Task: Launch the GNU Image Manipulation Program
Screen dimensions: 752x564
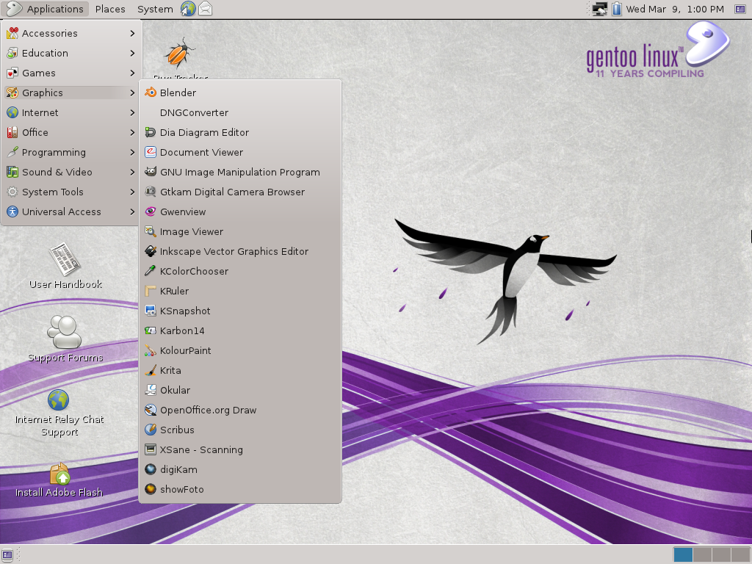Action: (x=240, y=172)
